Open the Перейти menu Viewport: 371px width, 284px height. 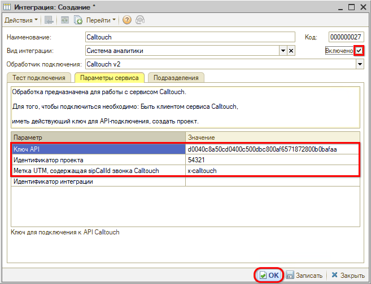coord(101,20)
